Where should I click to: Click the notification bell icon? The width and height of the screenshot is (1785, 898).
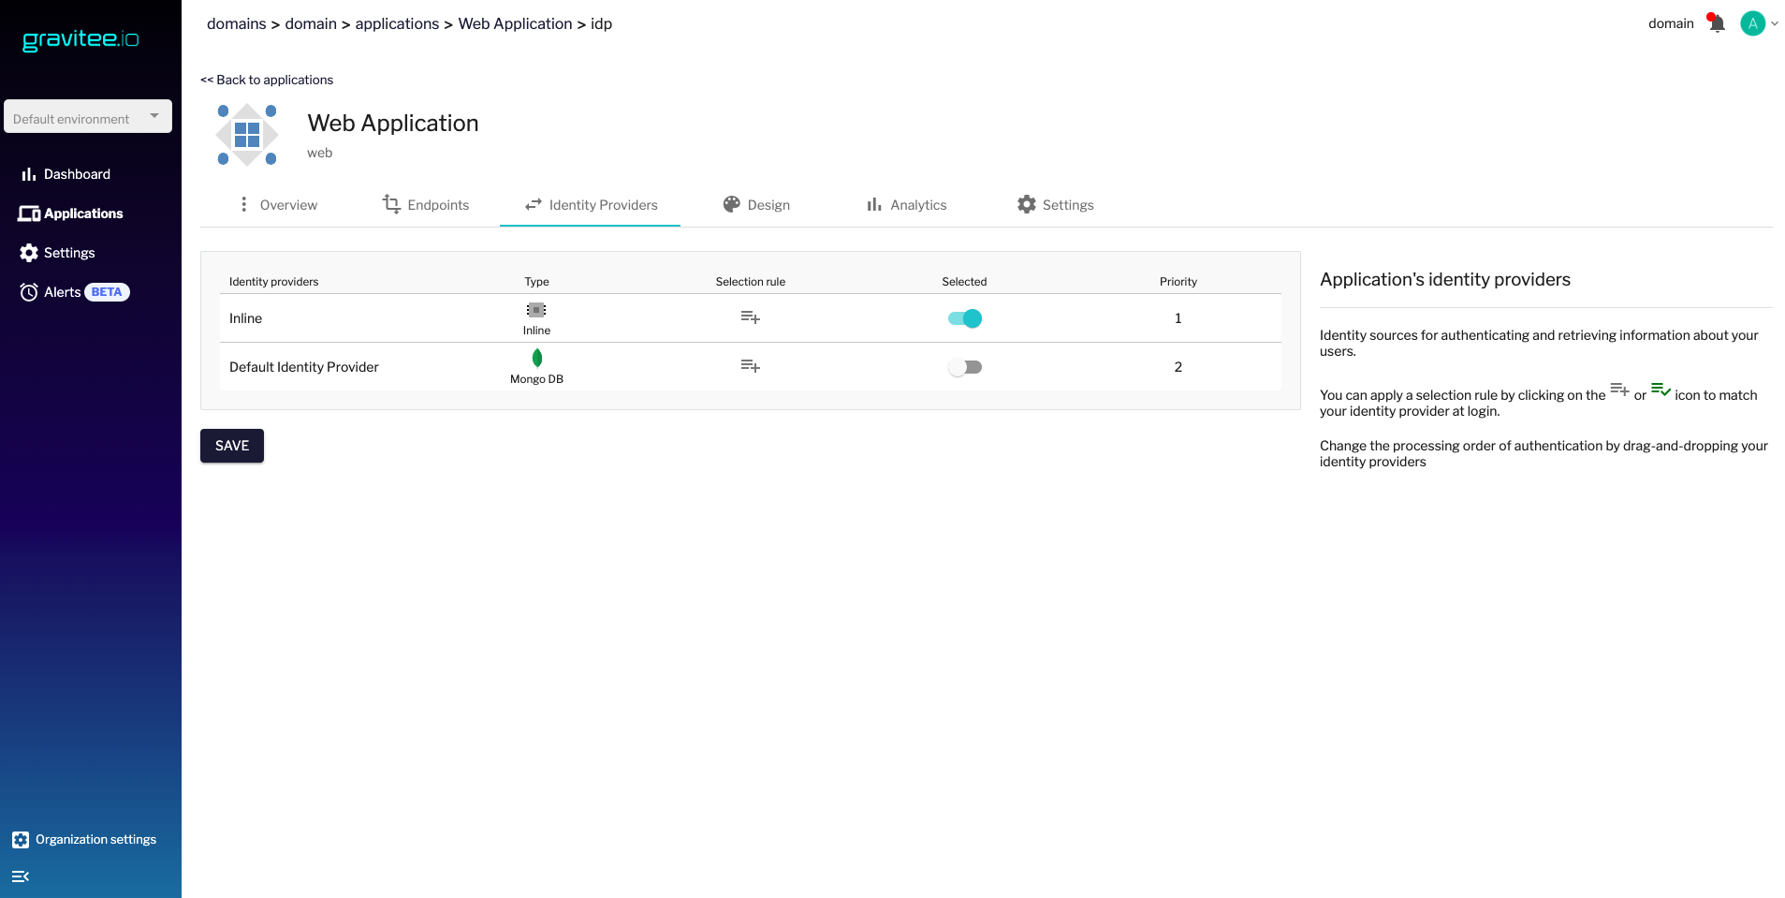click(x=1716, y=23)
